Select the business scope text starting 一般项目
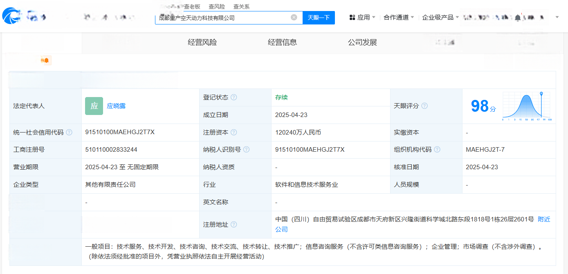Viewport: 568px width, 274px height. (314, 252)
